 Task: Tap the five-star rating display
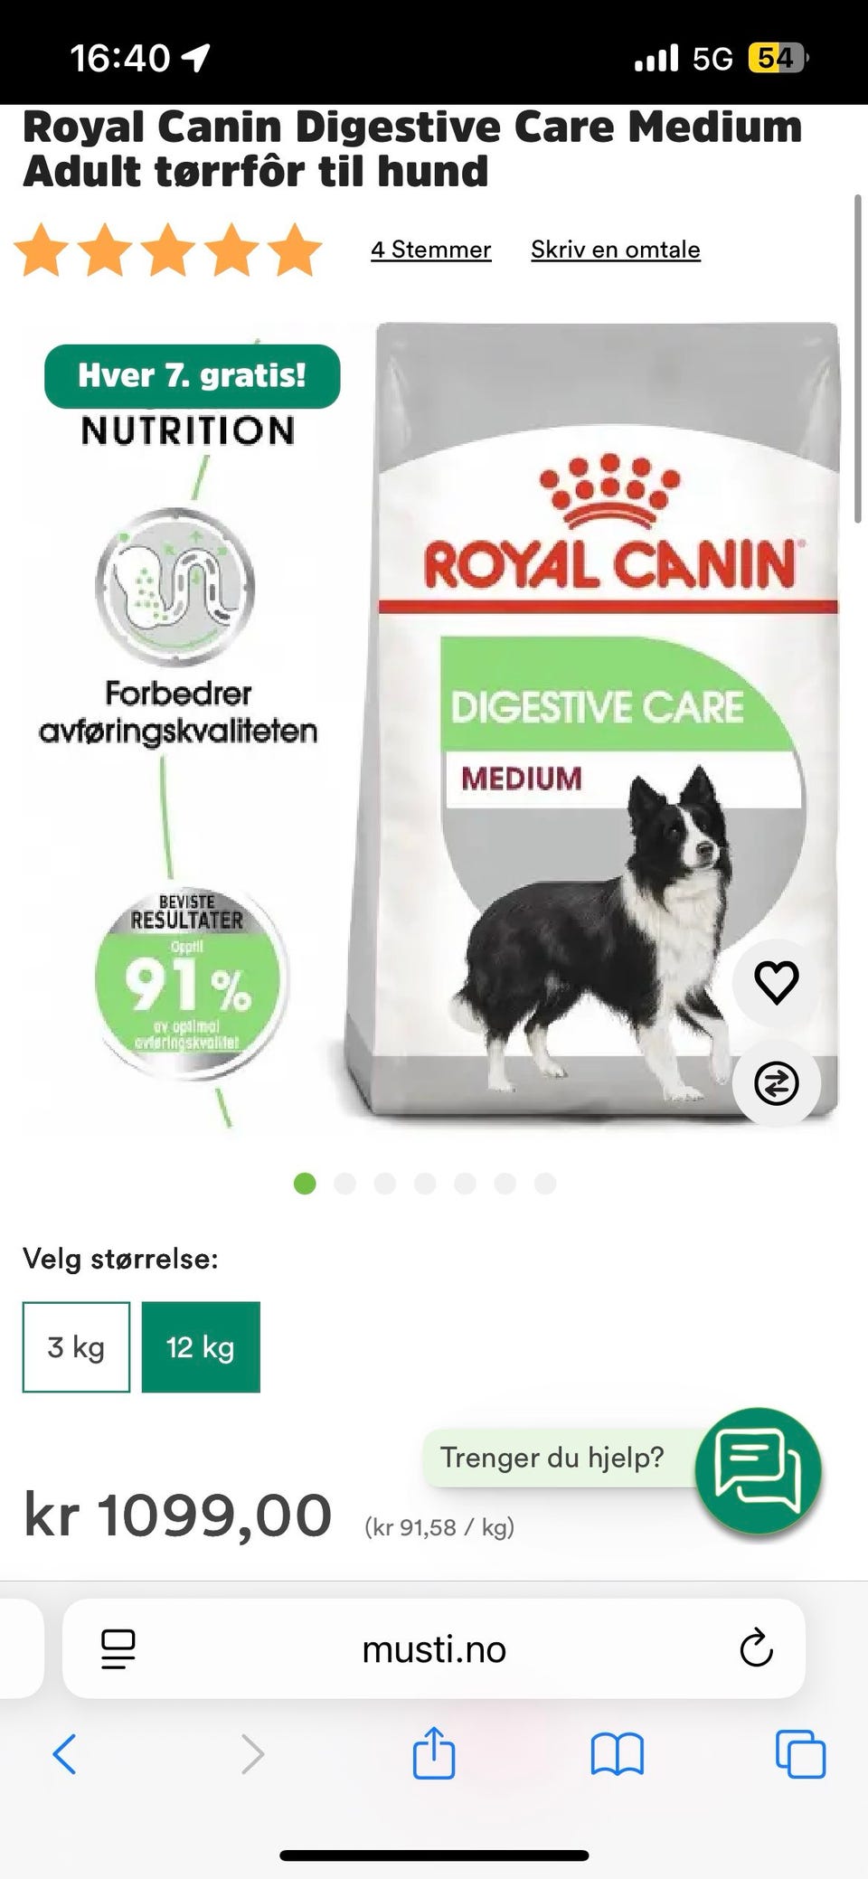(168, 250)
